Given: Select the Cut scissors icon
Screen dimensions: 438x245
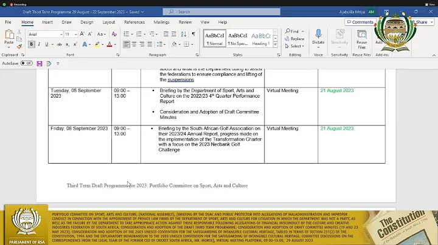Looking at the screenshot, I should (19, 32).
